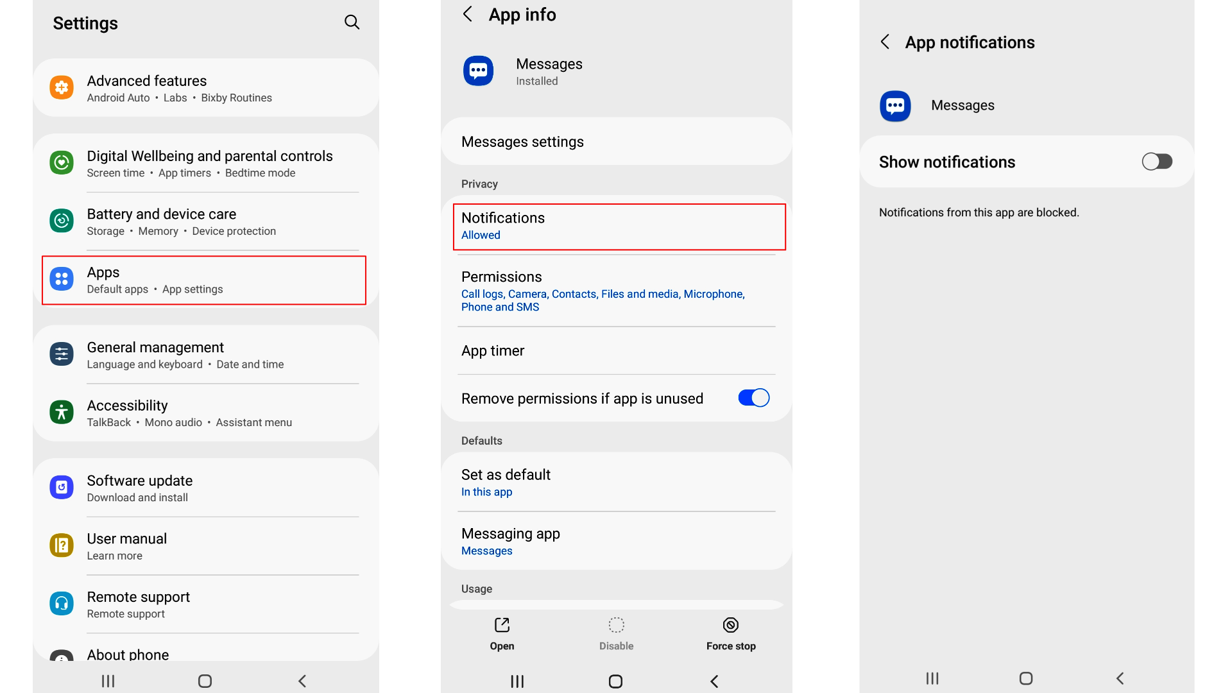The width and height of the screenshot is (1232, 693).
Task: Tap the Remote support headset icon
Action: [62, 604]
